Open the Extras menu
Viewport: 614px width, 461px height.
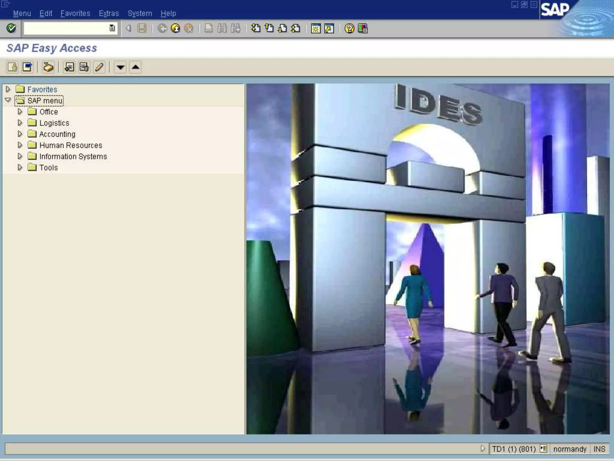(109, 14)
